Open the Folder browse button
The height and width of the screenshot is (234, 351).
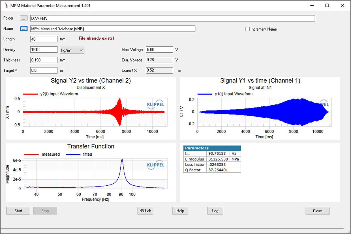(x=23, y=18)
